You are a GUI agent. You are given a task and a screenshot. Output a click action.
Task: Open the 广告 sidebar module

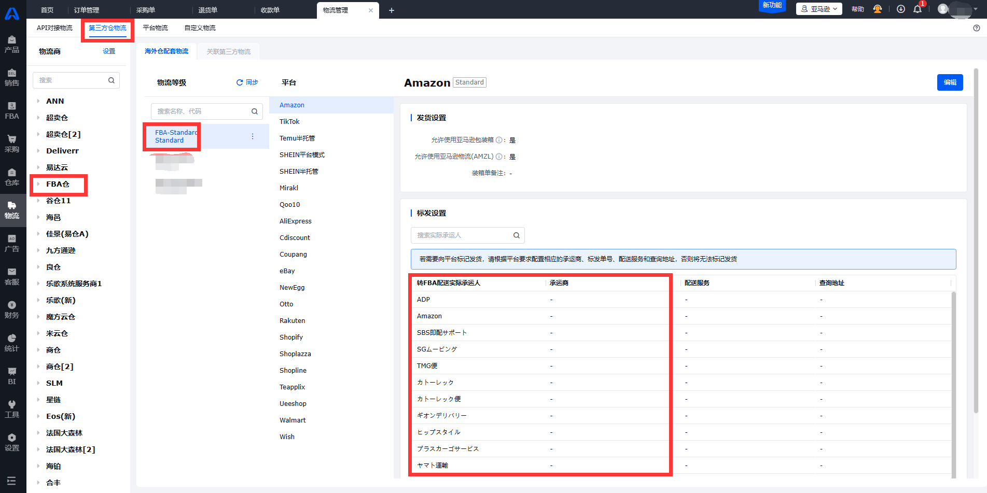[x=12, y=244]
